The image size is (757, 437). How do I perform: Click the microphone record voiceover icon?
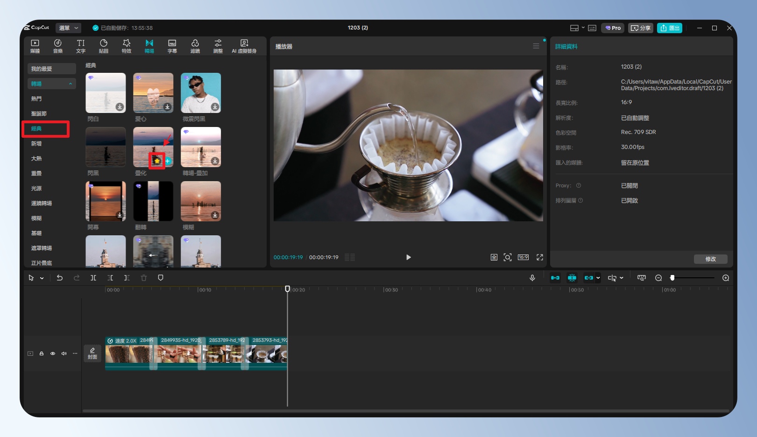tap(532, 278)
